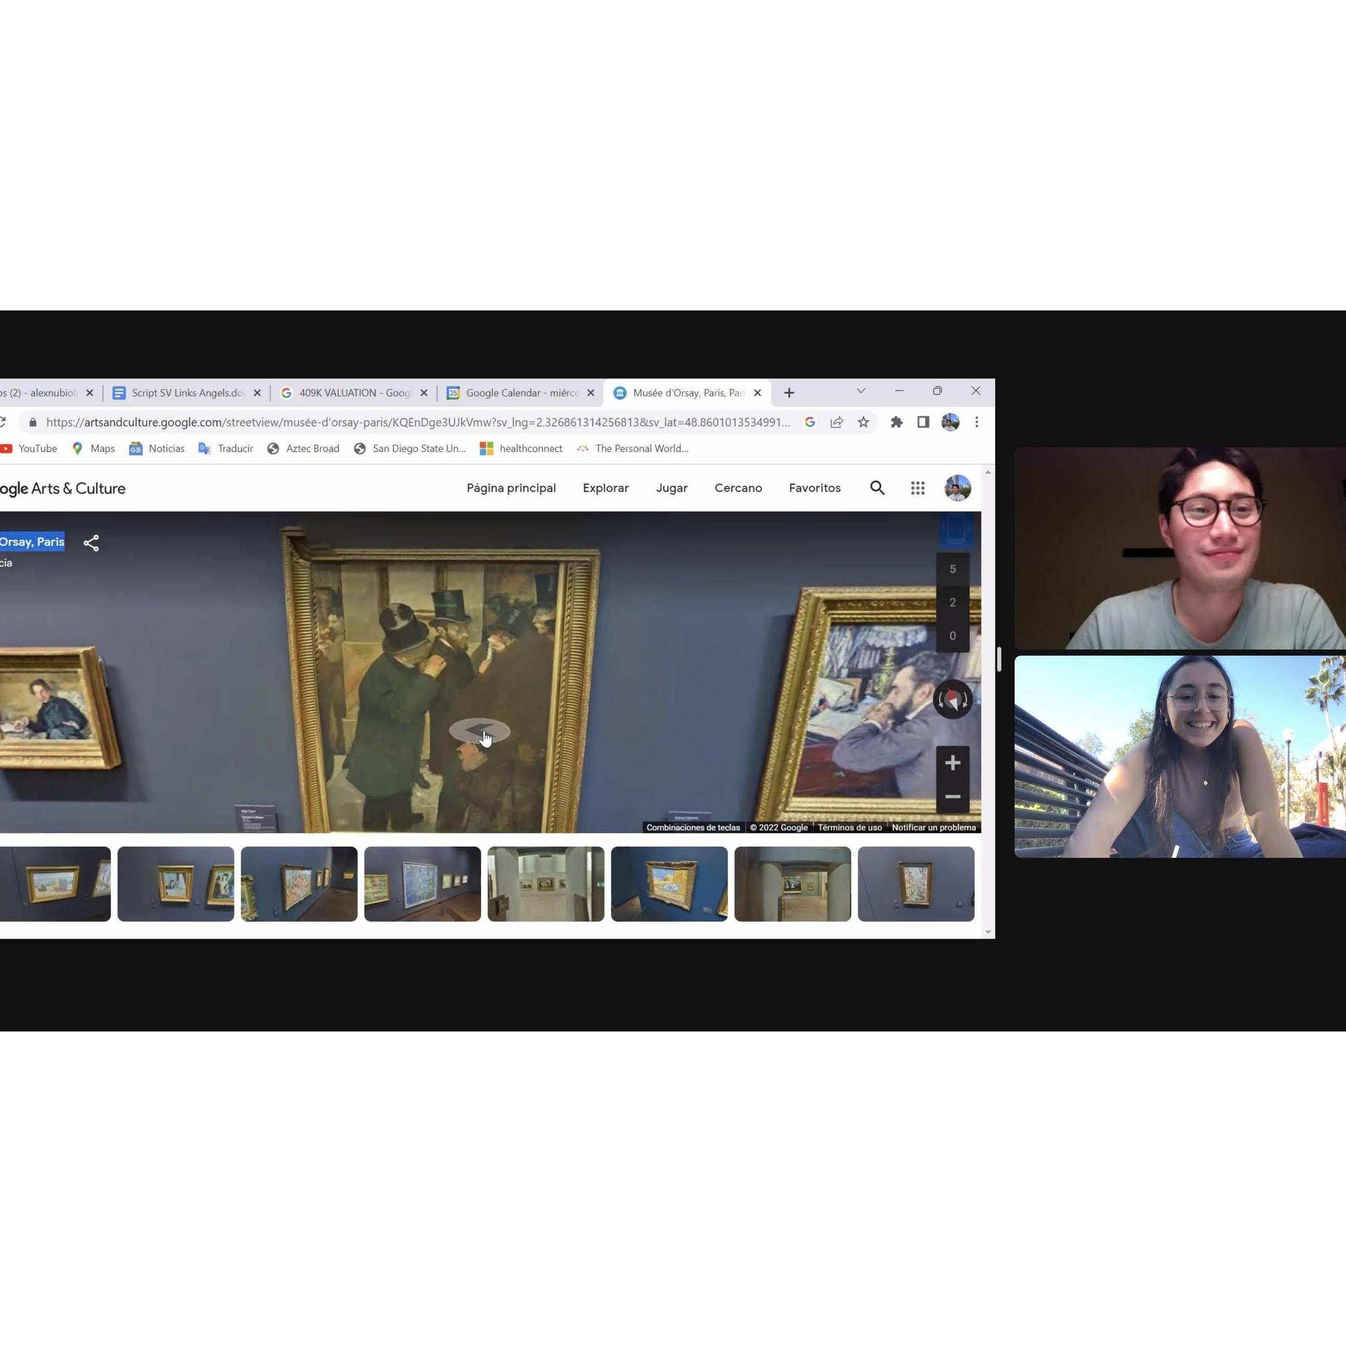The width and height of the screenshot is (1346, 1346).
Task: Select the man in glasses video tile
Action: (x=1180, y=548)
